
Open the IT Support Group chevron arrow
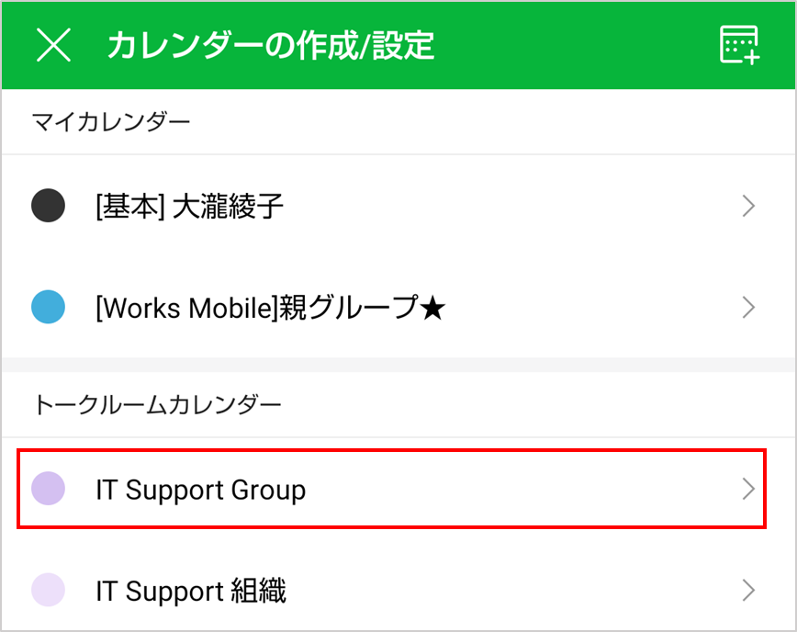tap(748, 489)
